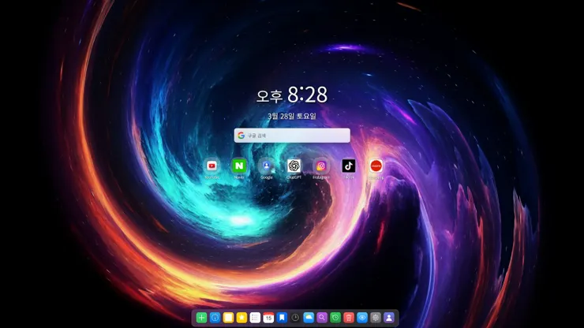Click the green plus icon in dock
This screenshot has height=328, width=584.
click(201, 318)
